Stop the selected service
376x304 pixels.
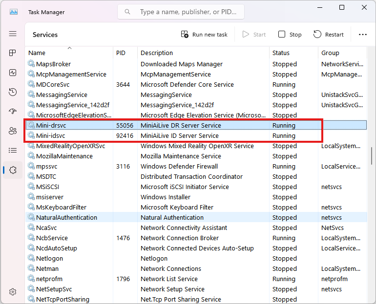tap(290, 35)
